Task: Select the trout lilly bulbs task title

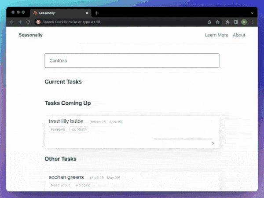Action: pos(66,121)
